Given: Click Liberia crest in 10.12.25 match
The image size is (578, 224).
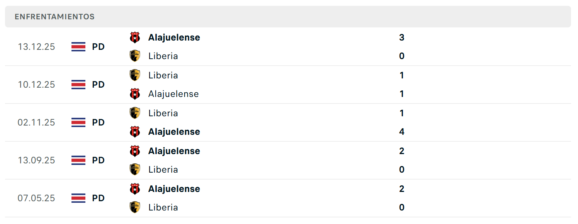Looking at the screenshot, I should [x=135, y=75].
